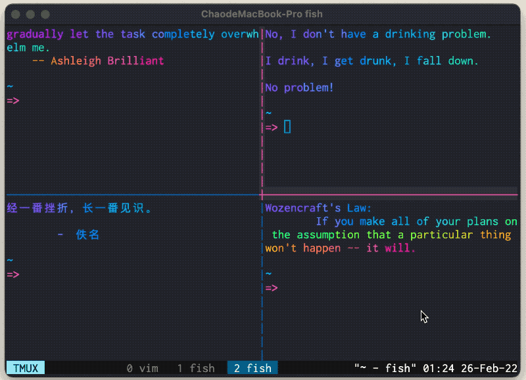
Task: Focus the top-left pane at its prompt arrow
Action: pyautogui.click(x=13, y=101)
